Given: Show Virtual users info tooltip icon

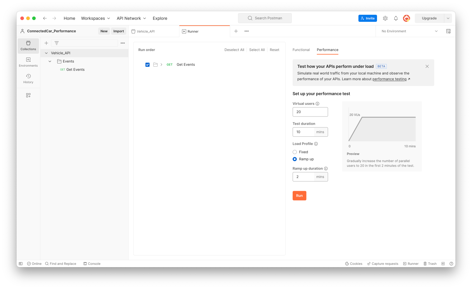Looking at the screenshot, I should point(317,104).
